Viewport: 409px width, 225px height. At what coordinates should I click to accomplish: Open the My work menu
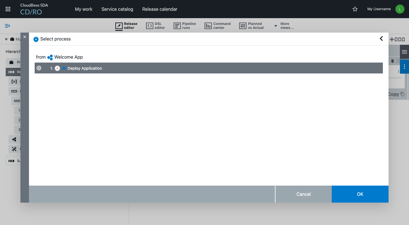pyautogui.click(x=84, y=9)
